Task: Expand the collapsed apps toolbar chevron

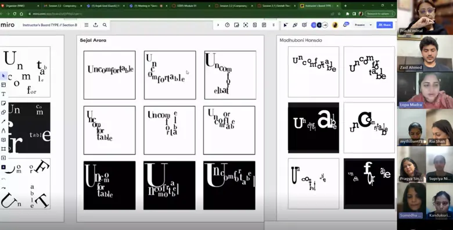Action: click(218, 25)
